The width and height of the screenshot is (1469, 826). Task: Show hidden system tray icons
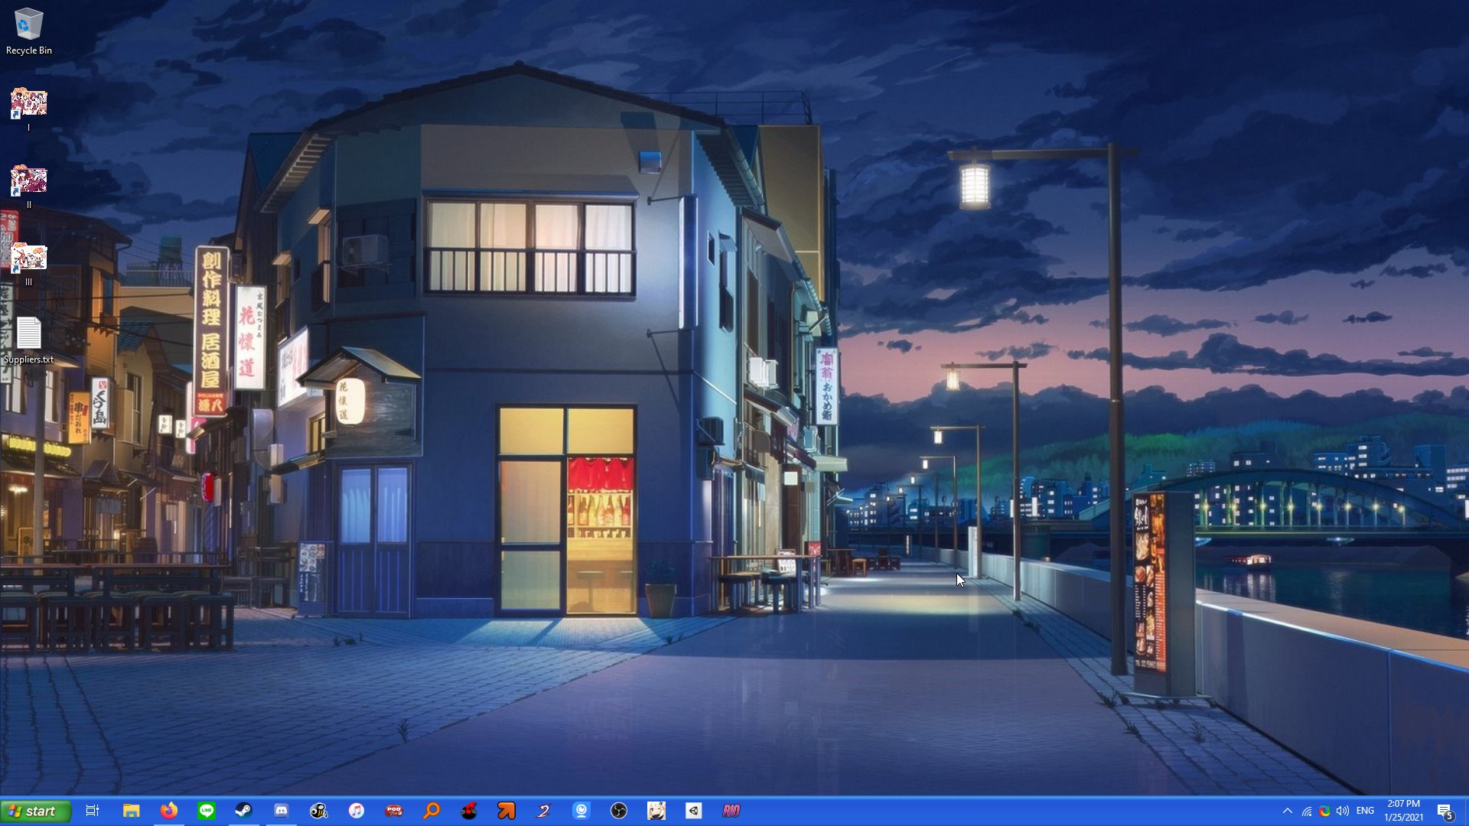(1288, 811)
